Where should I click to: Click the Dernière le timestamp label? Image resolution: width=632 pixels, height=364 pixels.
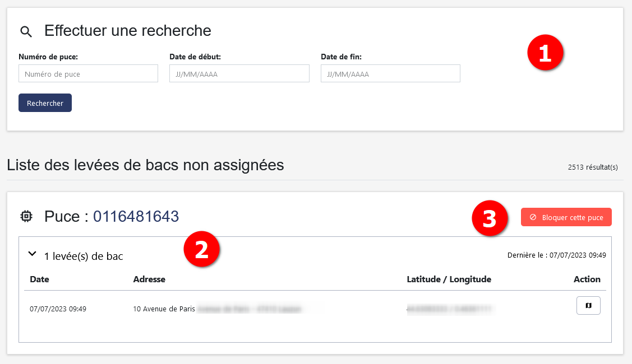pos(557,255)
